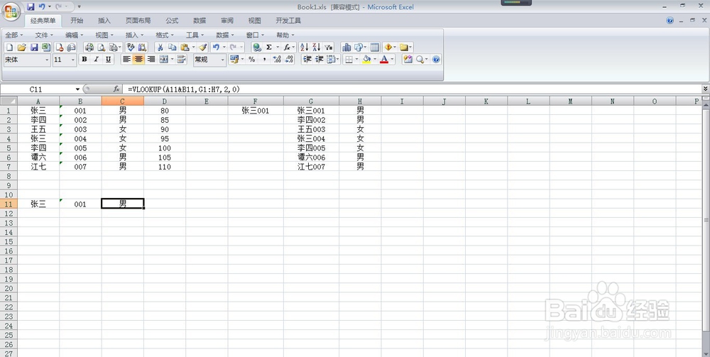
Task: Increase decimal places icon
Action: point(277,60)
